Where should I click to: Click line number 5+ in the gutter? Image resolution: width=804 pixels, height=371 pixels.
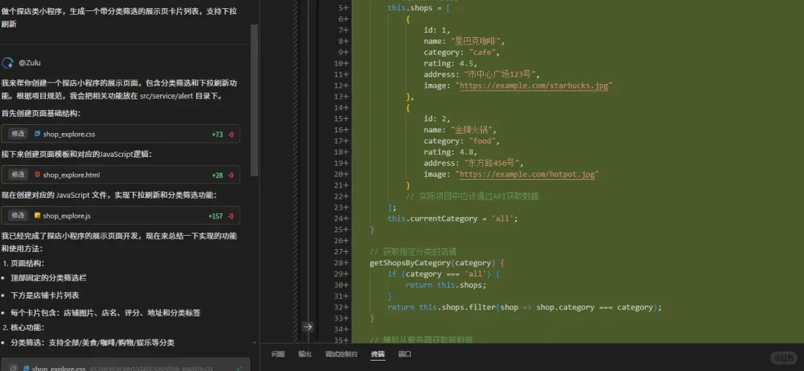click(x=343, y=7)
